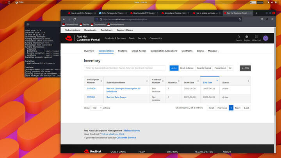Open English language globe icon

[x=247, y=38]
